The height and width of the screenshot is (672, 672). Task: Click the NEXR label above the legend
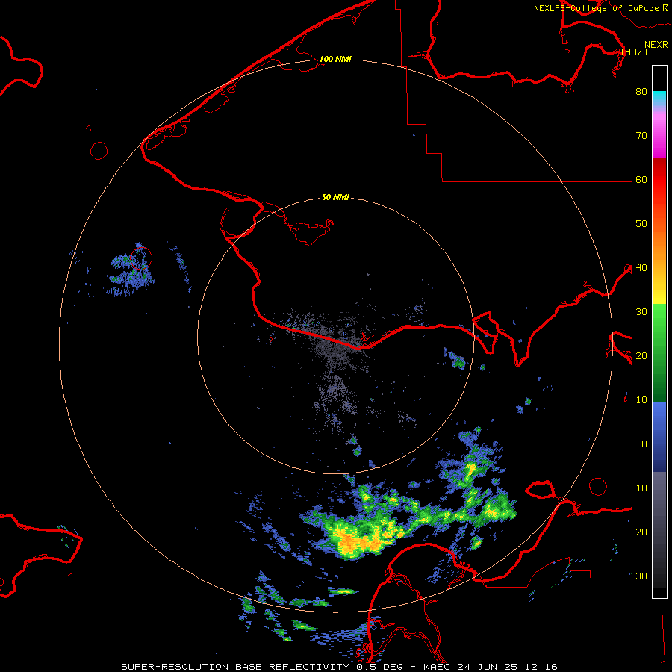[x=656, y=45]
